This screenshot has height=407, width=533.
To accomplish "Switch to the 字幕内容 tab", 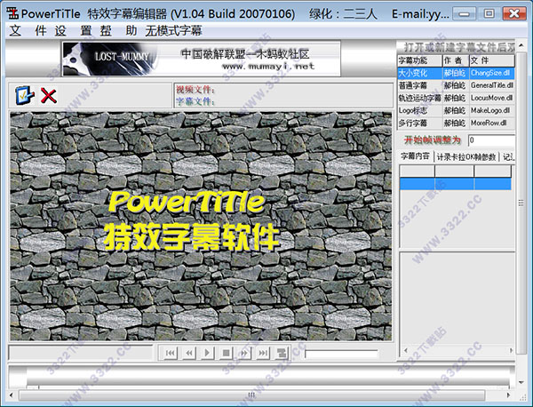I will [x=415, y=156].
